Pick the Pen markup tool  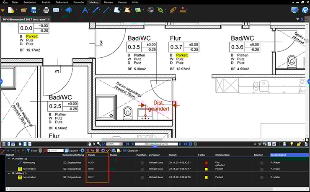(96, 10)
